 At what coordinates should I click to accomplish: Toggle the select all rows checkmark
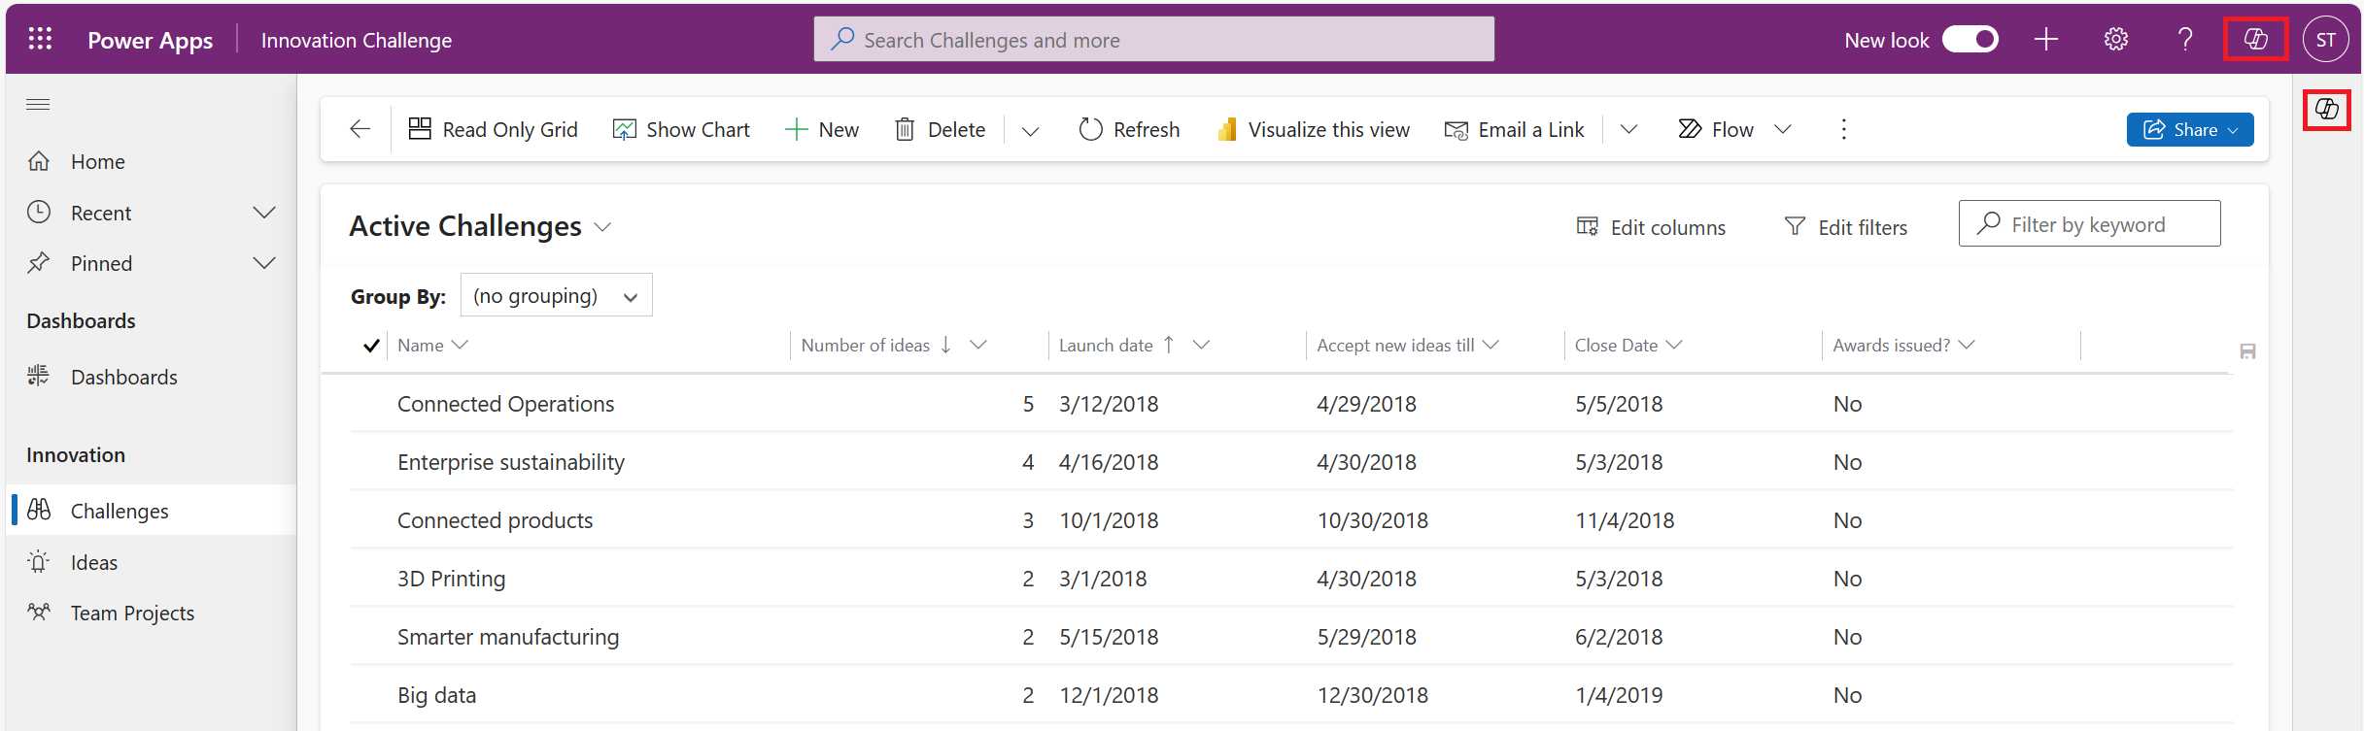(370, 346)
